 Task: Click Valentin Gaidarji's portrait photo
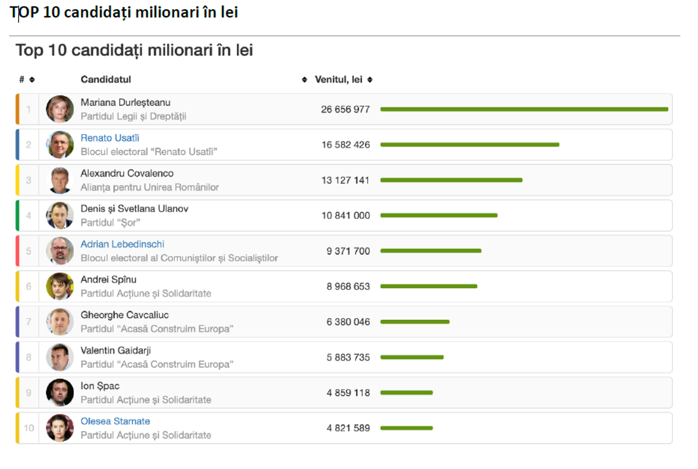pyautogui.click(x=60, y=357)
